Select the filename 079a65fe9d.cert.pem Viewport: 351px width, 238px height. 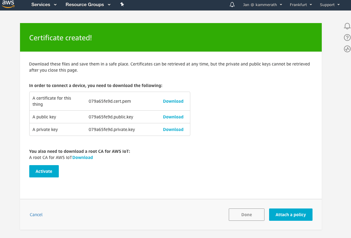pyautogui.click(x=110, y=101)
